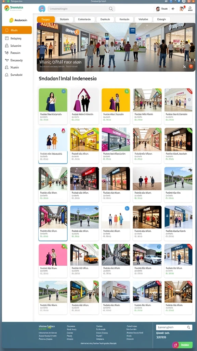Click the green and orange site logo
Screen dimensions: 197x351
(x=7, y=8)
